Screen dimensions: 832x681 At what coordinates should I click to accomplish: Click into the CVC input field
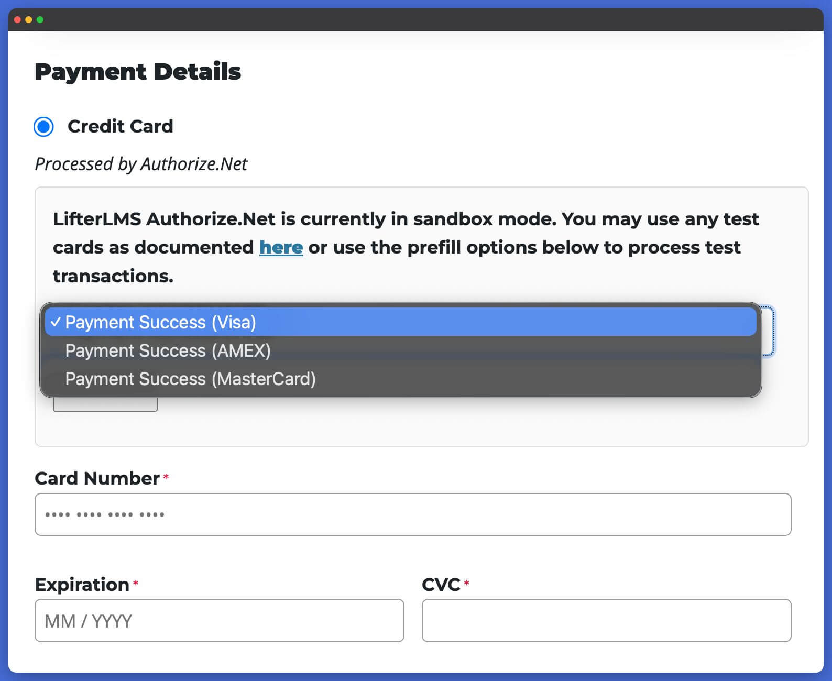pos(606,621)
